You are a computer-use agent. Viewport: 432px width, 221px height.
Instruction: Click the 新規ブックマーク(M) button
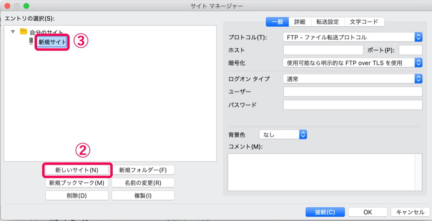77,183
